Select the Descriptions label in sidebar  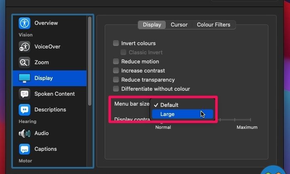coord(50,110)
